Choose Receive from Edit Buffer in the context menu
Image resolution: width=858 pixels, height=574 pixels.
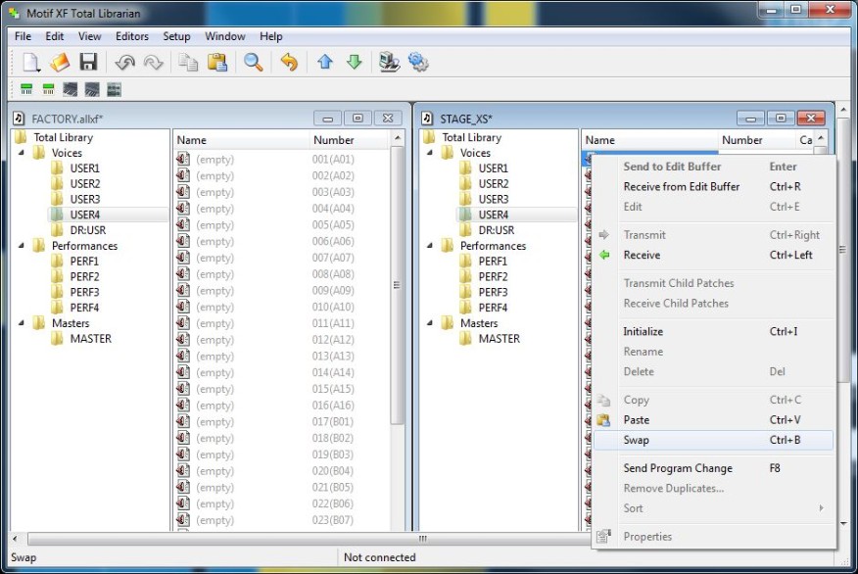(x=714, y=186)
